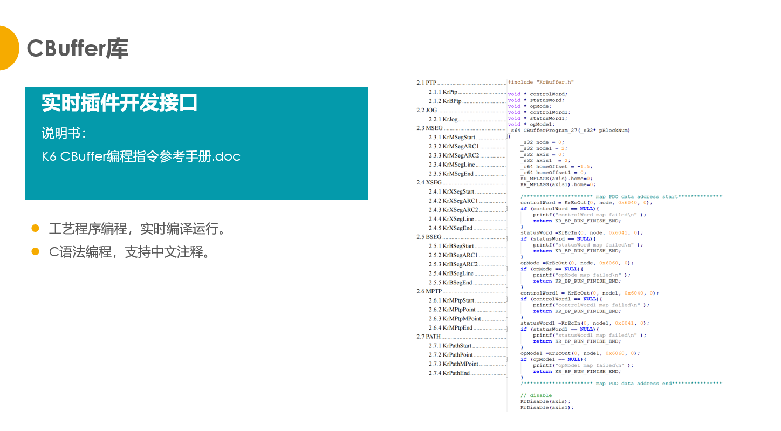Viewport: 781px width, 431px height.
Task: Click the orange bullet before C语法编程
Action: click(x=36, y=251)
